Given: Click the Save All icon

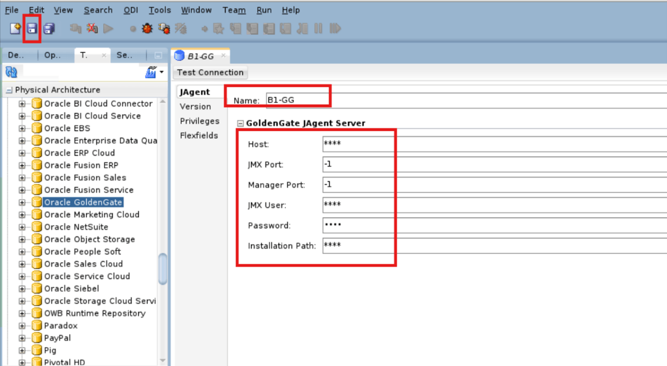Looking at the screenshot, I should pyautogui.click(x=49, y=29).
